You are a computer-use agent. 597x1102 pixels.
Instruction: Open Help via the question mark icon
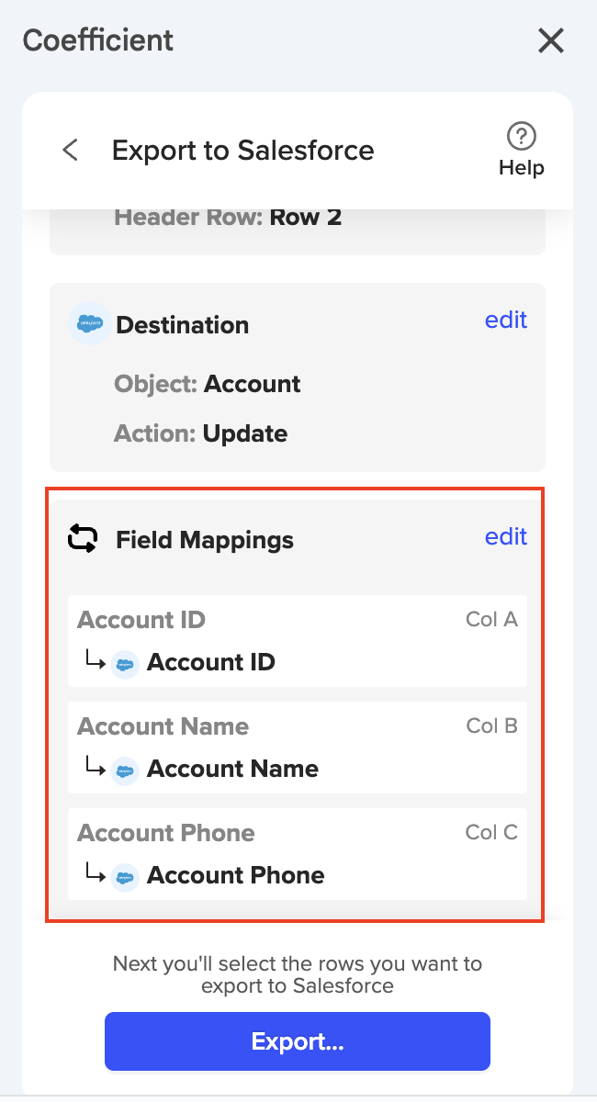tap(521, 139)
